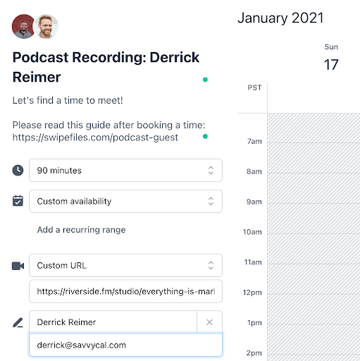The height and width of the screenshot is (361, 360).
Task: Open the Custom availability dropdown
Action: point(125,201)
